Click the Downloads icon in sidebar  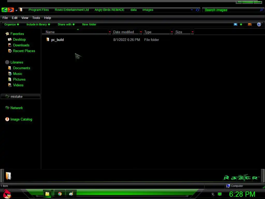[x=10, y=45]
